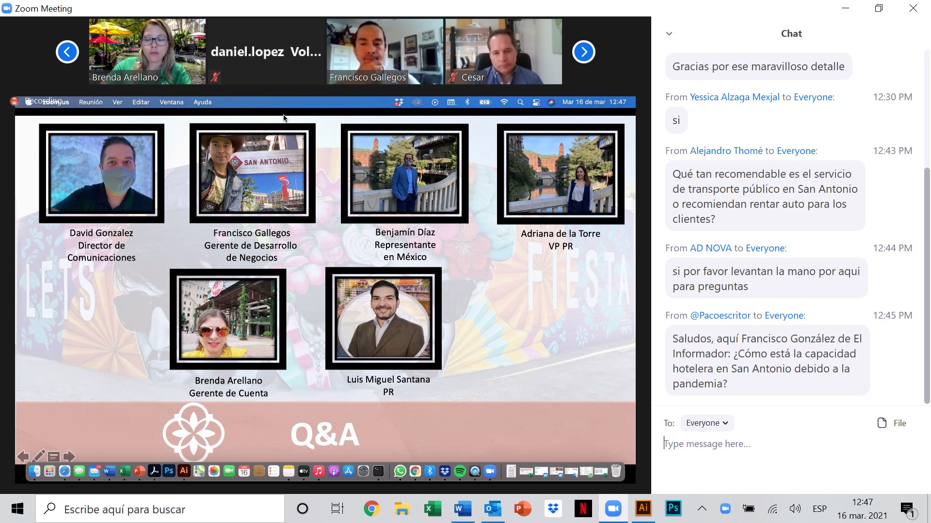Open PowerPoint from the Windows taskbar
This screenshot has width=931, height=523.
523,508
